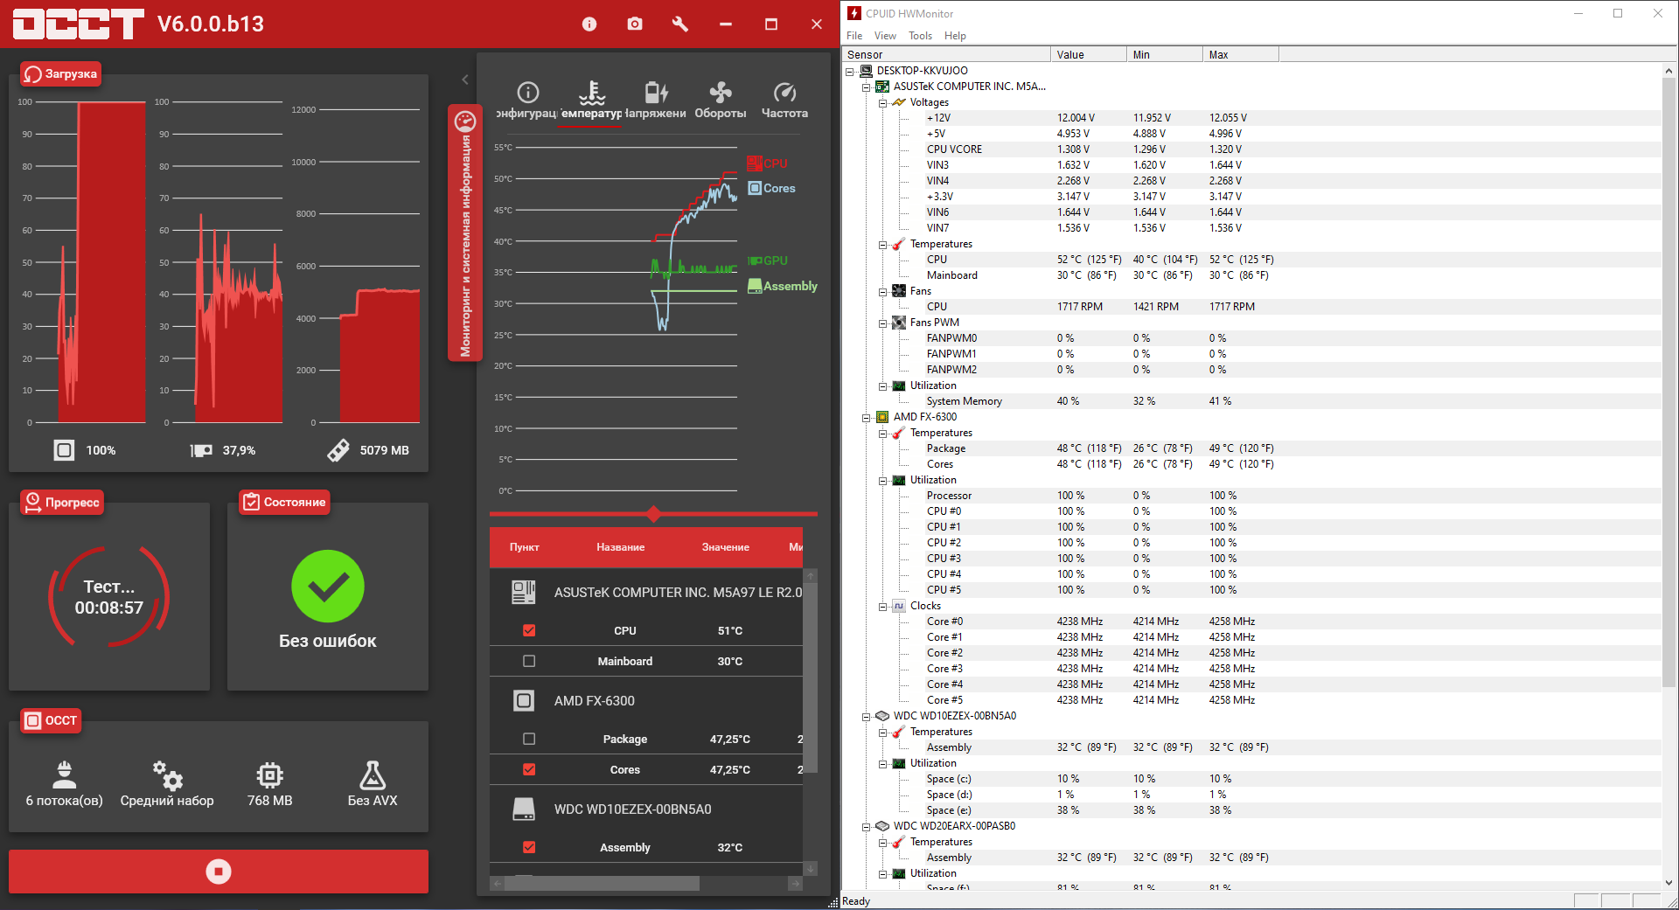Click the data set gears icon
The width and height of the screenshot is (1679, 910).
167,775
